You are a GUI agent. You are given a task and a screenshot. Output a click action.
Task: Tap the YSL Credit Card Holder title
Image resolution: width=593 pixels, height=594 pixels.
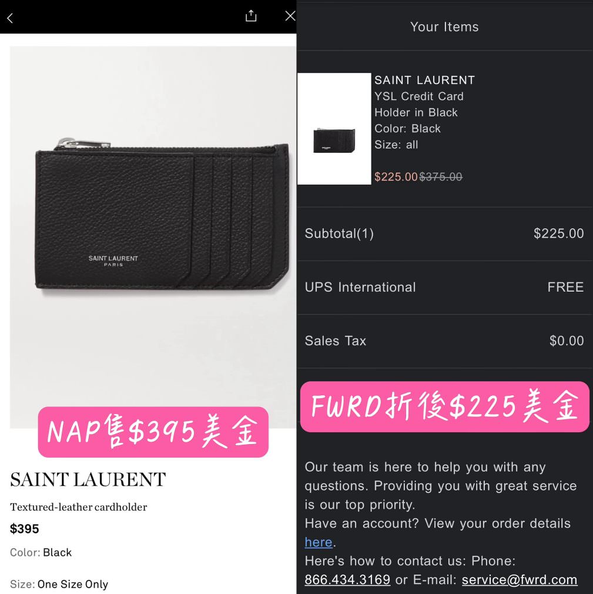(419, 105)
